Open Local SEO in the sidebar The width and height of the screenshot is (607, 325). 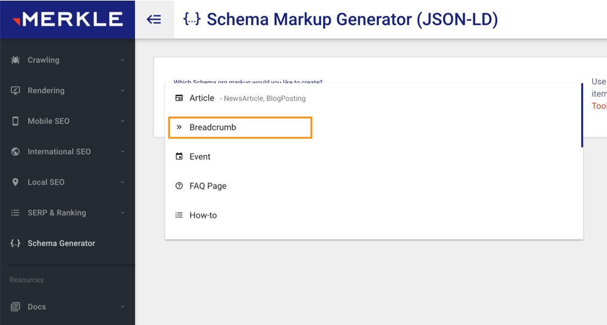pos(67,182)
